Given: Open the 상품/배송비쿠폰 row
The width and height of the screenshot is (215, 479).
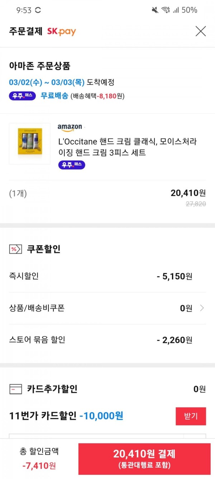Looking at the screenshot, I should point(107,308).
